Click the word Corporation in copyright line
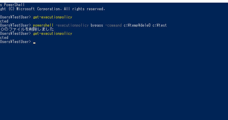This screenshot has height=120, width=228. point(48,9)
